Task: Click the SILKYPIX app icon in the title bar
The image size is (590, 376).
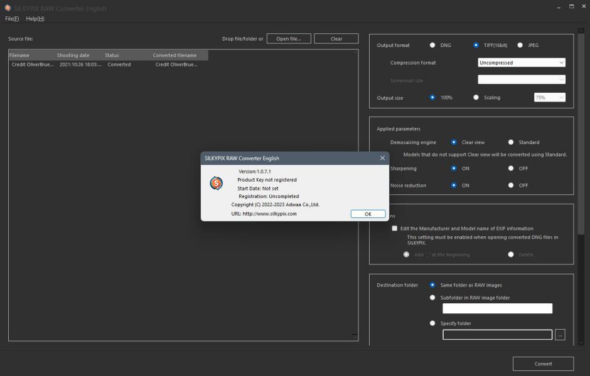Action: (x=8, y=8)
